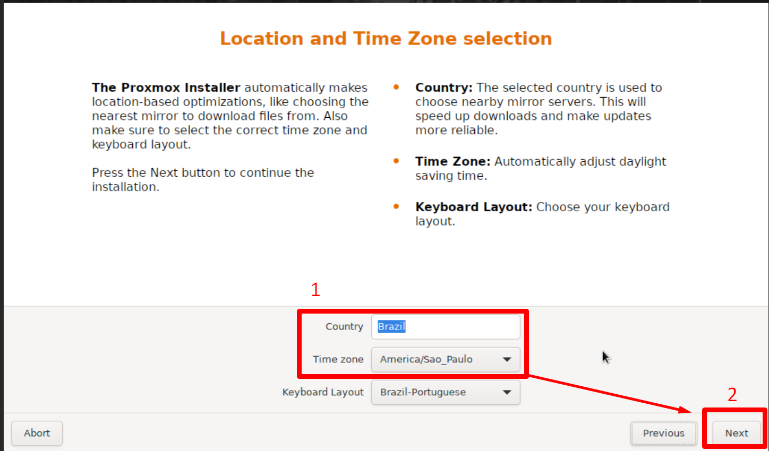
Task: Click the arrow on the Keyboard Layout combo box
Action: pyautogui.click(x=507, y=393)
